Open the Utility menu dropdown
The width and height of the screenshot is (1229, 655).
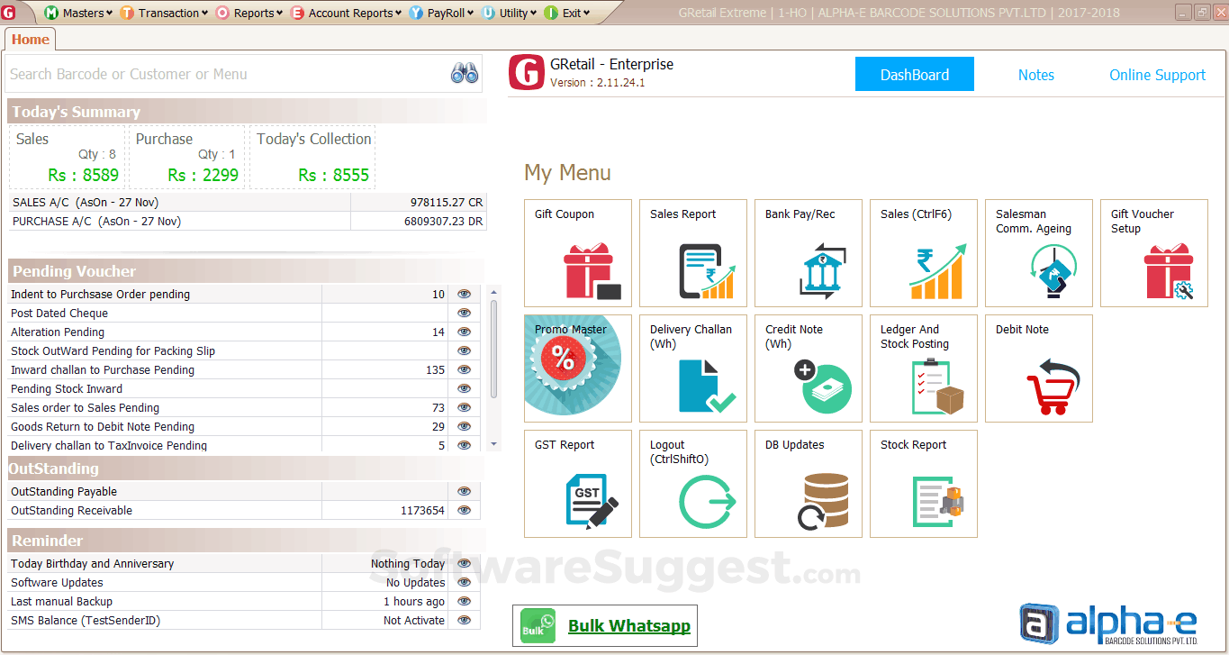(x=511, y=13)
